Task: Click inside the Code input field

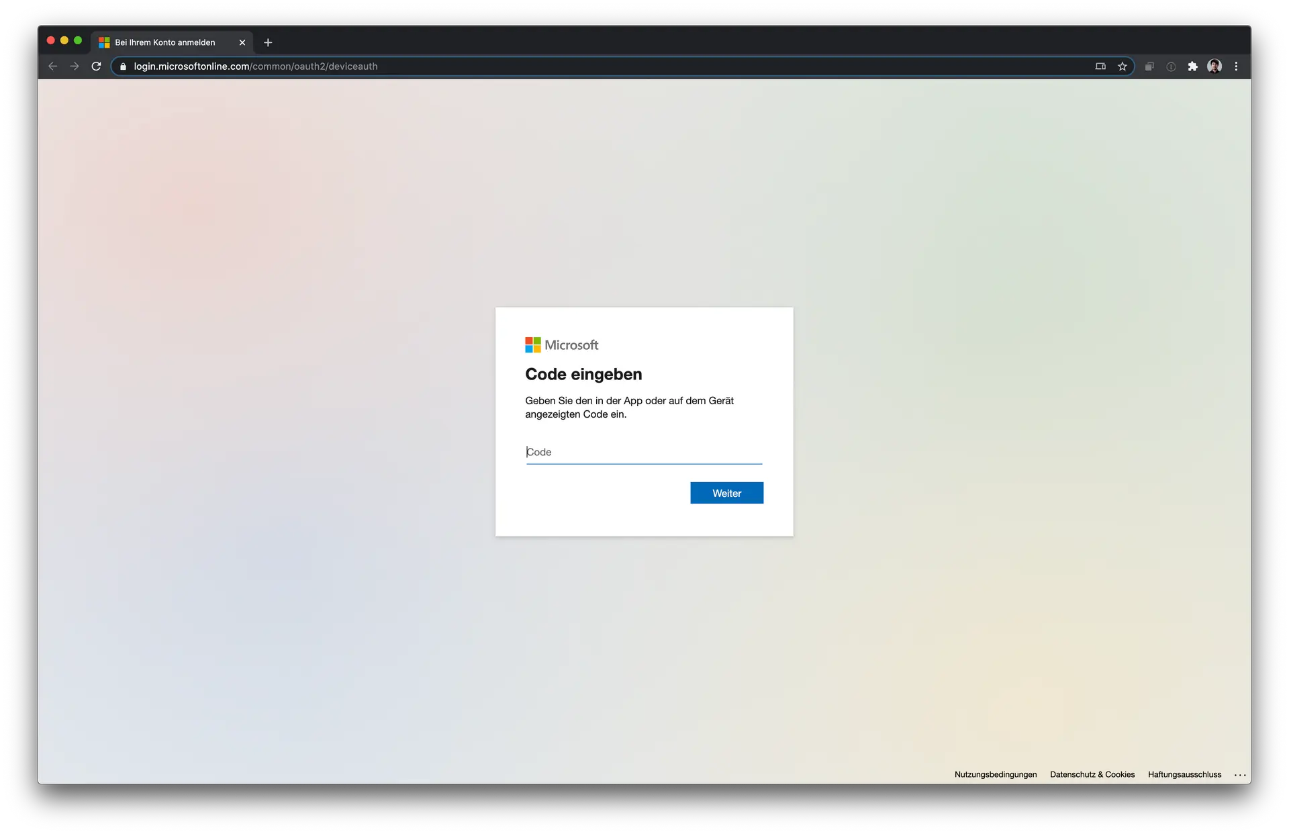Action: point(643,452)
